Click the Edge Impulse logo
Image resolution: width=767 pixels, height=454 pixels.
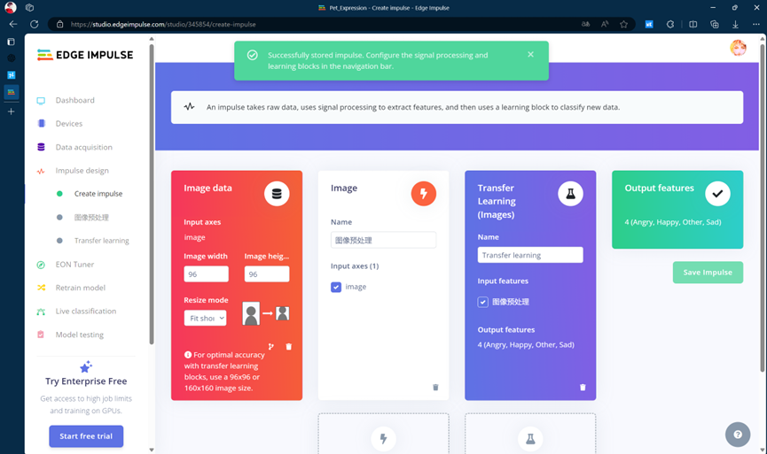point(85,55)
